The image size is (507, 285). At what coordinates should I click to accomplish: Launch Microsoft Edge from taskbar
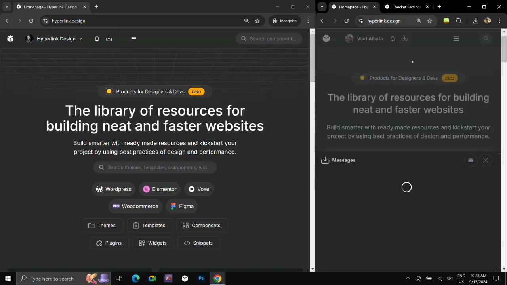click(135, 279)
